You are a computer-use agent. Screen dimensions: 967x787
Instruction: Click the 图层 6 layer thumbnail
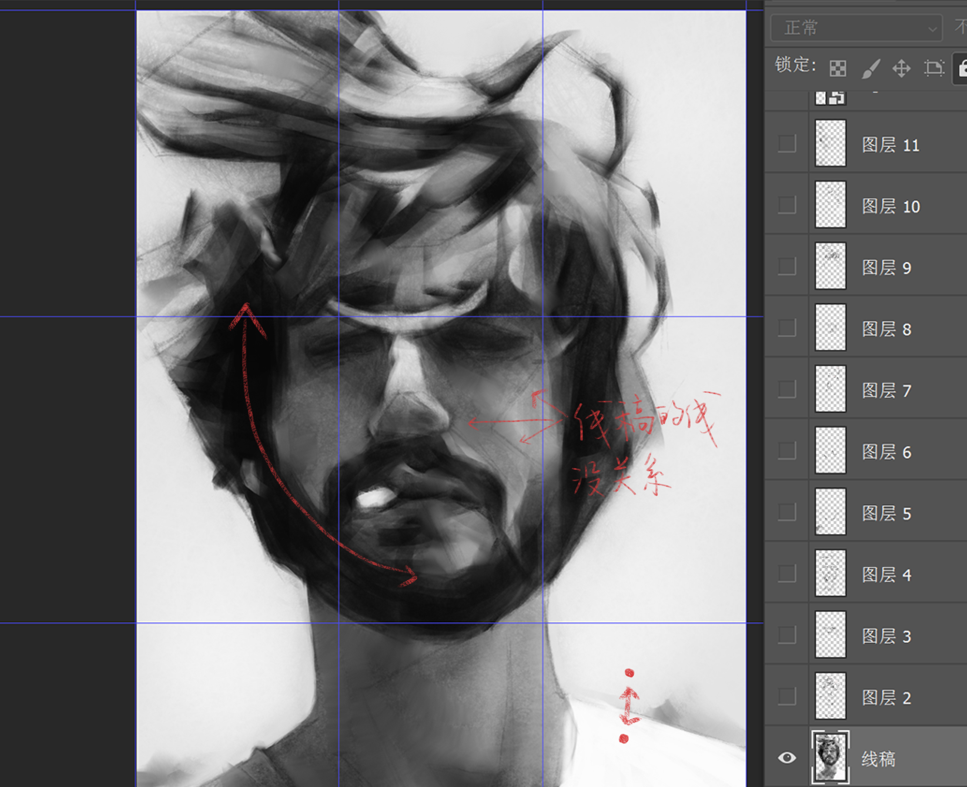tap(830, 450)
